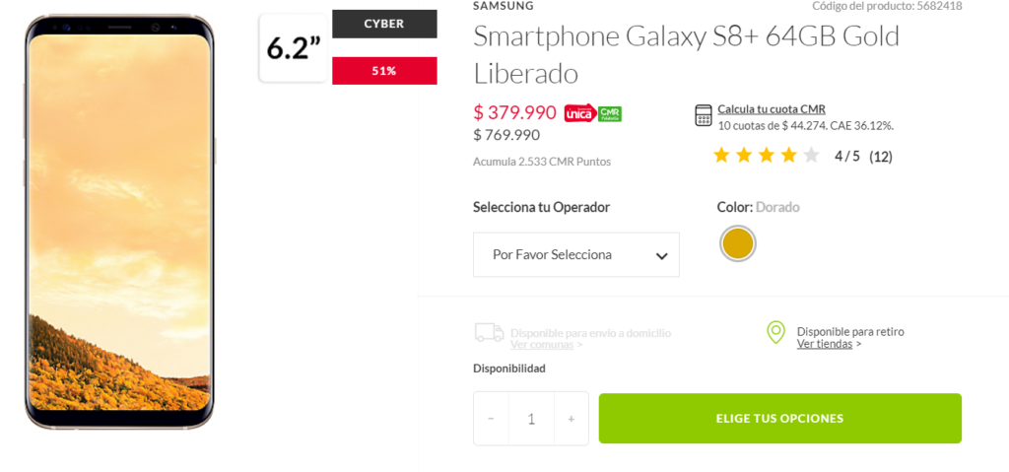Click the green CMR Falabella badge
The height and width of the screenshot is (472, 1009).
610,113
